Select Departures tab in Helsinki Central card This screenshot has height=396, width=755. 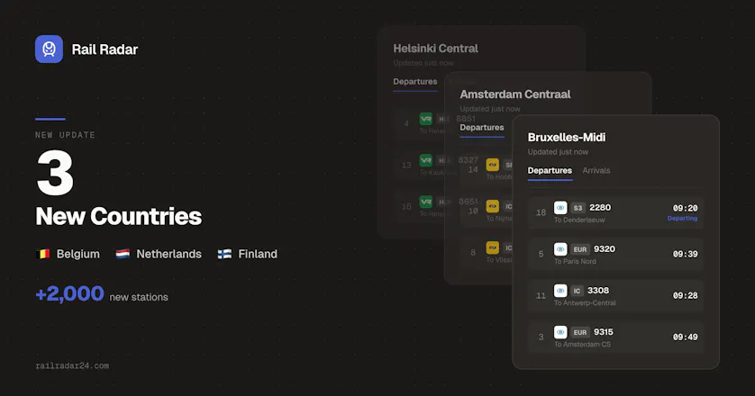pyautogui.click(x=415, y=81)
